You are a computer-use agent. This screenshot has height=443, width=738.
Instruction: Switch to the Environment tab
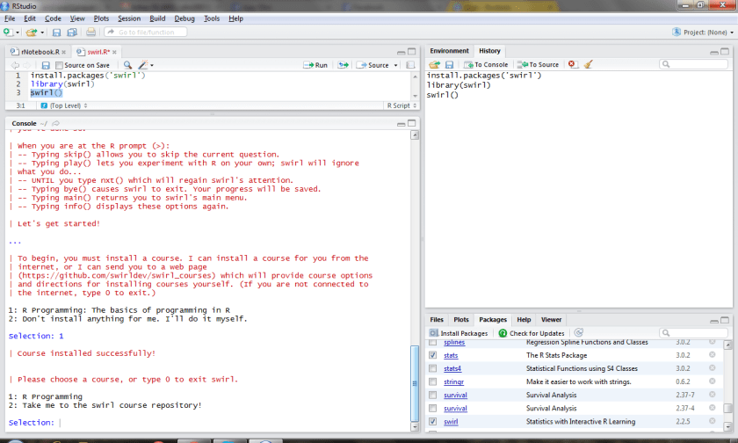pyautogui.click(x=449, y=51)
